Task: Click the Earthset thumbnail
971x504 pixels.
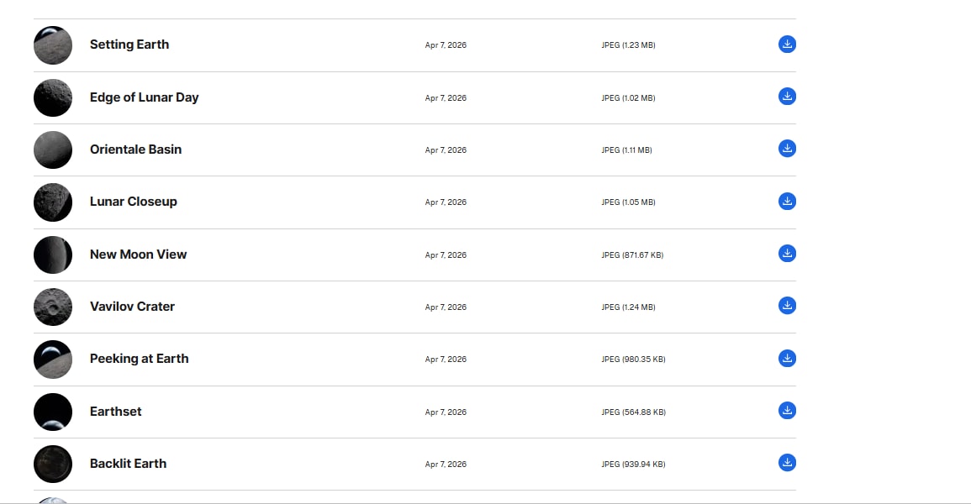Action: (x=53, y=412)
